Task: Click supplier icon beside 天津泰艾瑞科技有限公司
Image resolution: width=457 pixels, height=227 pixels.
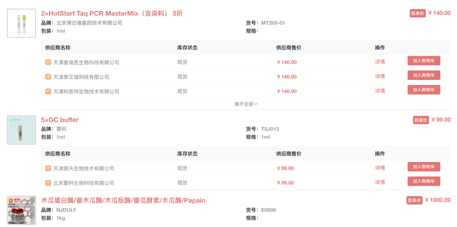Action: [48, 77]
